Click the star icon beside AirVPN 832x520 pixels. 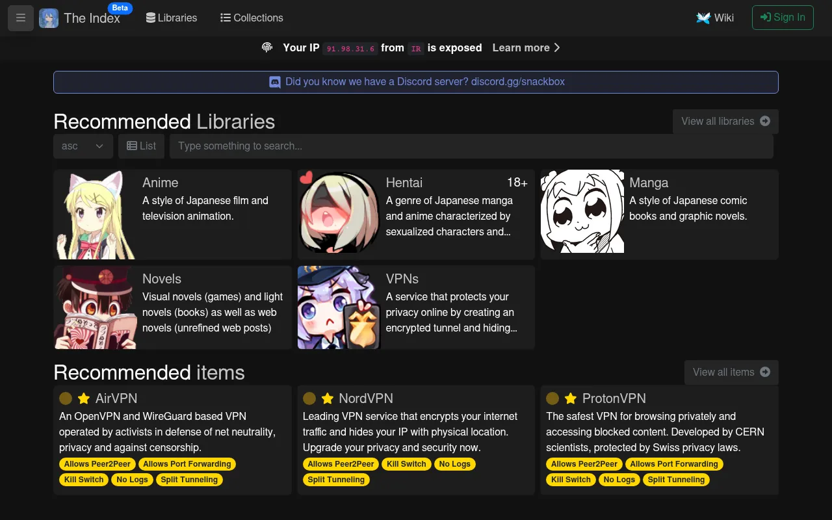coord(84,398)
